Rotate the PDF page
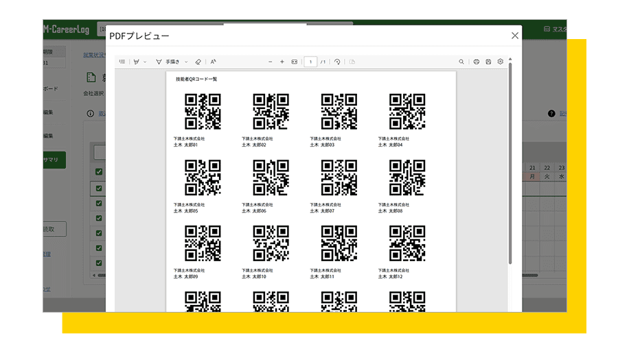 [x=337, y=62]
